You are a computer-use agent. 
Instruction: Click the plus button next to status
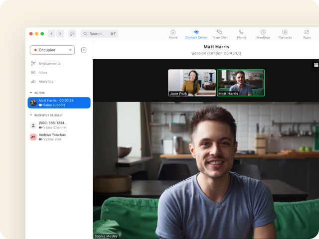pos(84,50)
